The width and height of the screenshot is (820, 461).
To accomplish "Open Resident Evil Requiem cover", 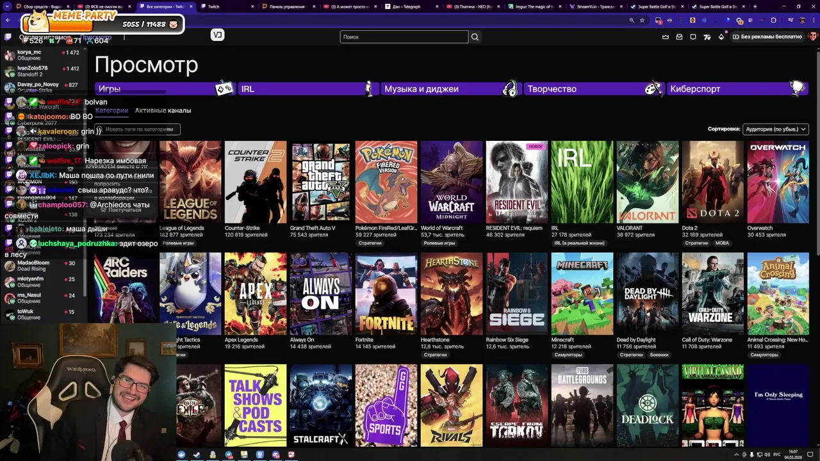I will (517, 182).
